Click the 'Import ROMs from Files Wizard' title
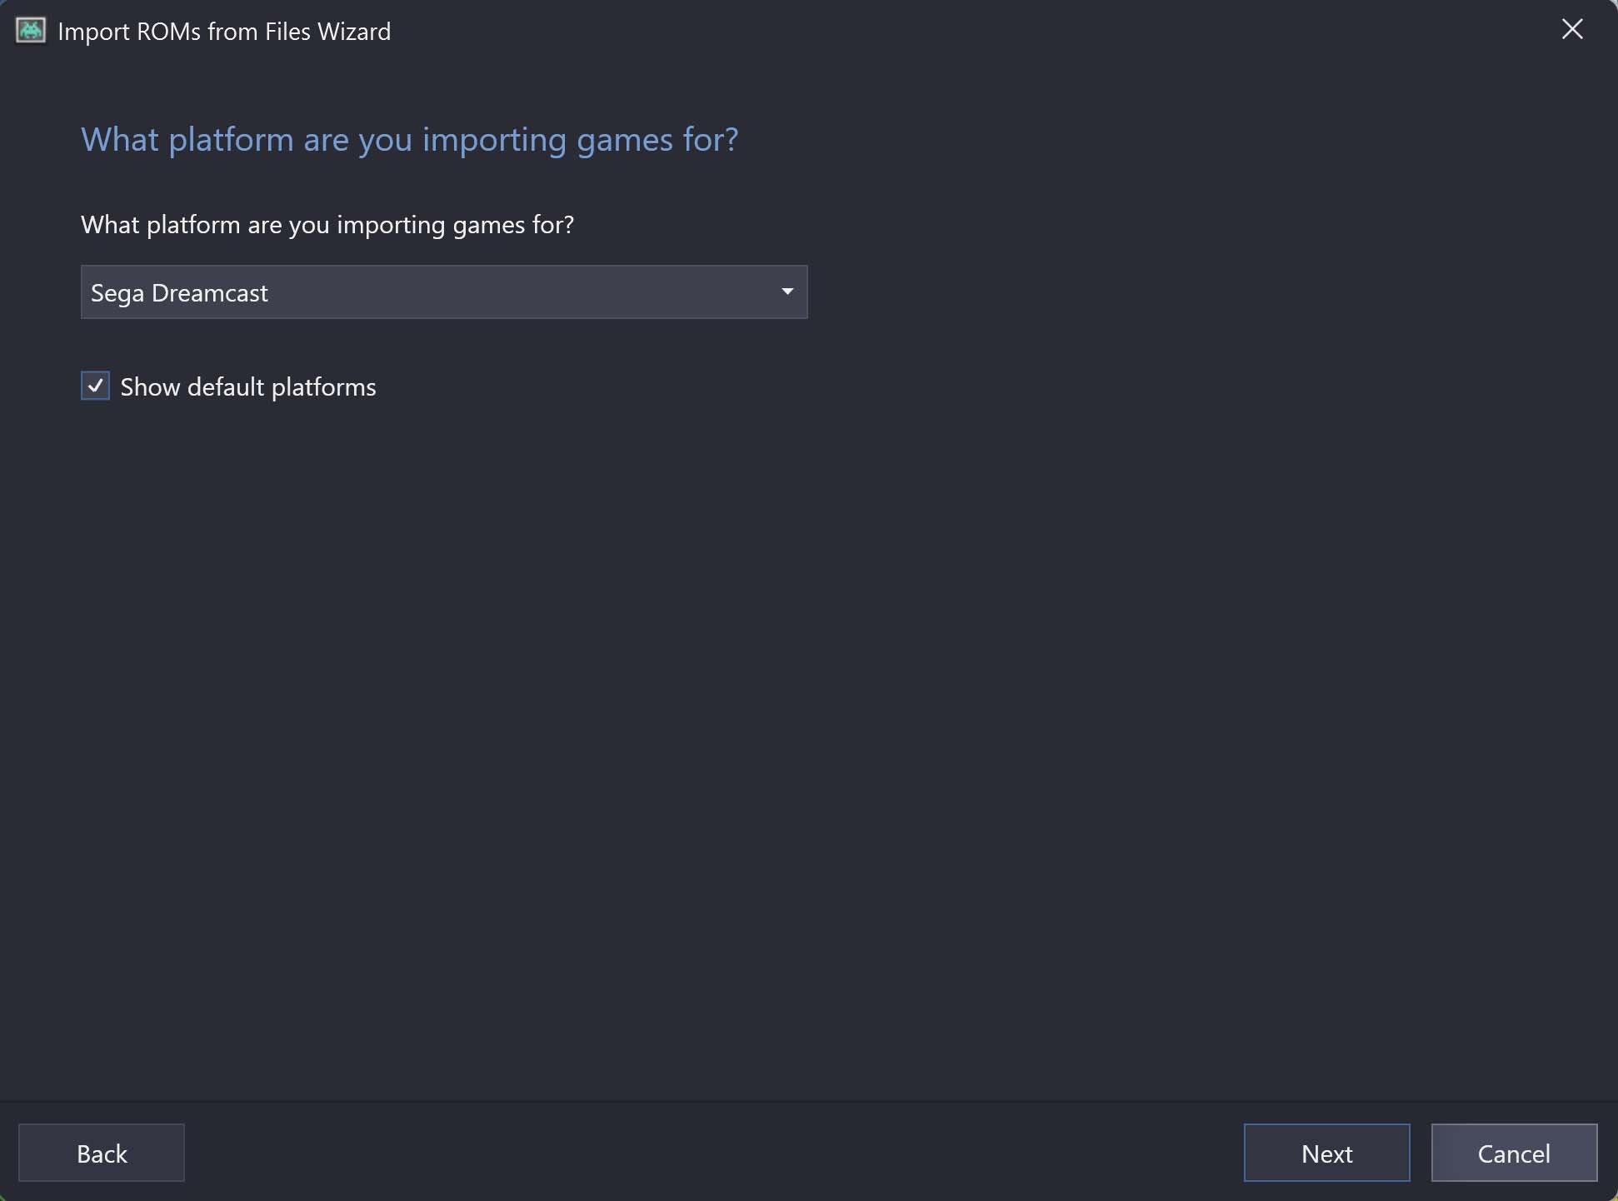Viewport: 1618px width, 1201px height. (224, 32)
